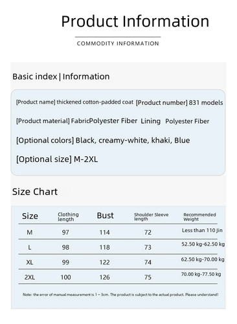
Task: Click the Product number 831 models text
Action: tap(179, 102)
